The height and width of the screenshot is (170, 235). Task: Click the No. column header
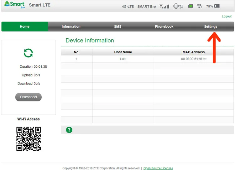click(x=76, y=52)
